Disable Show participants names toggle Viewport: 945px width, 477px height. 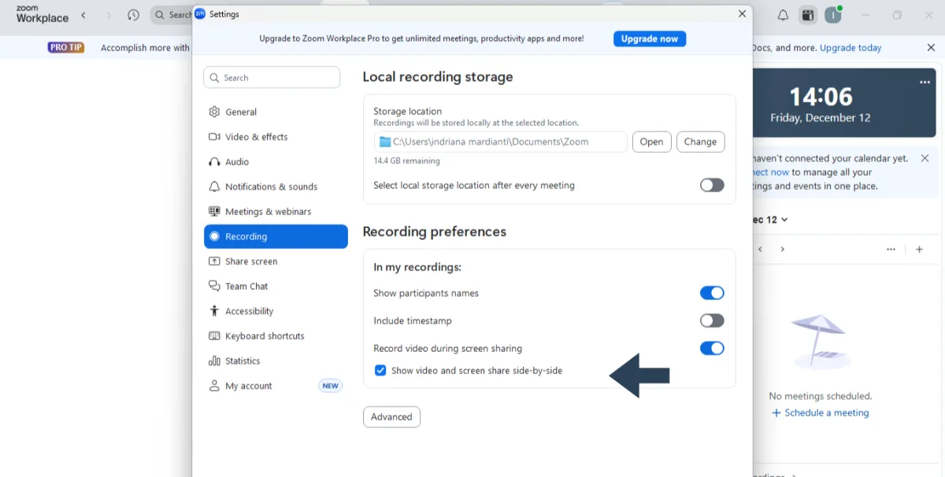coord(711,293)
